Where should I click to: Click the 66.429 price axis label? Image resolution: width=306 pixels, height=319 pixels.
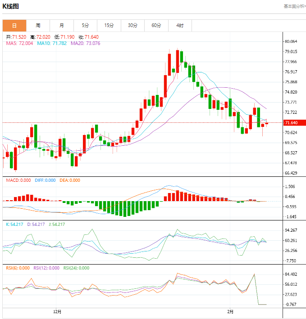291,173
